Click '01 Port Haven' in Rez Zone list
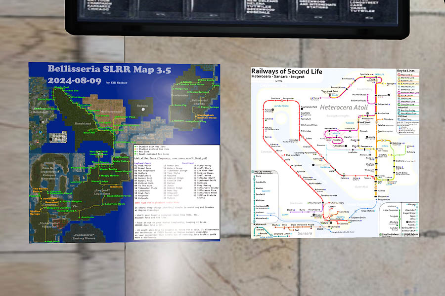The image size is (445, 296). point(142,166)
